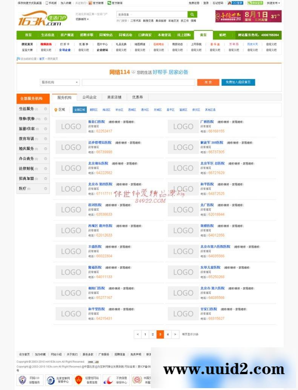Select the 服务机构 tab
This screenshot has width=298, height=390.
(x=65, y=97)
